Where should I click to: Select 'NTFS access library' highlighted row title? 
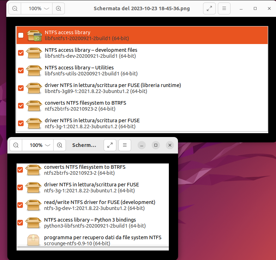tap(68, 32)
